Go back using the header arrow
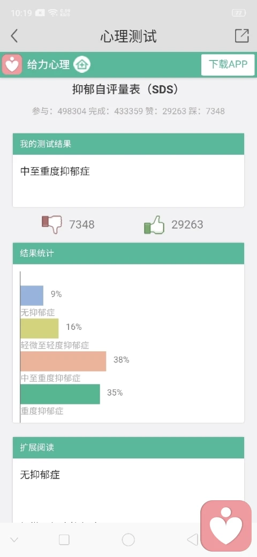This screenshot has height=557, width=257. coord(14,36)
